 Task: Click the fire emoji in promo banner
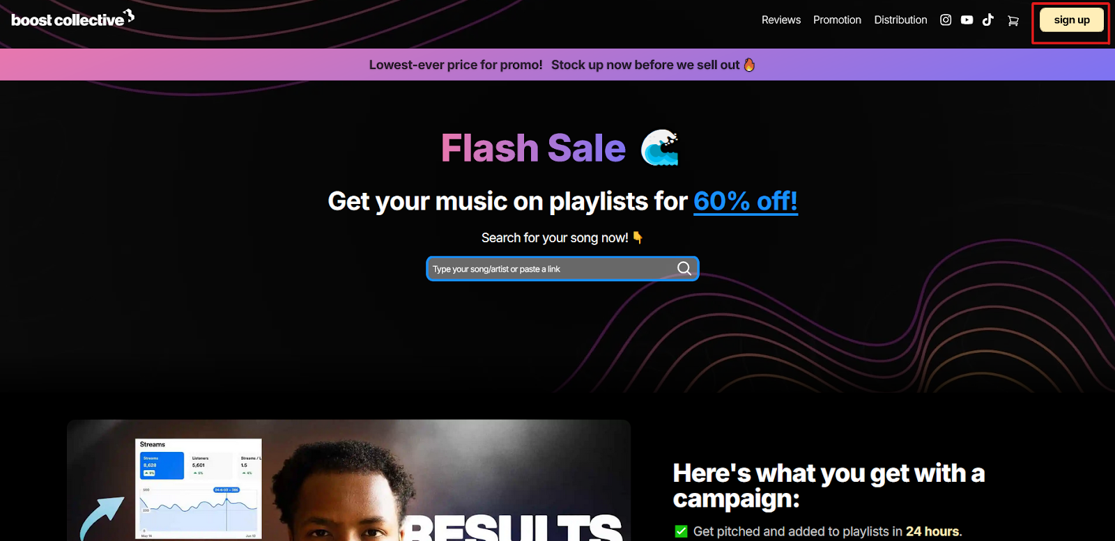pos(749,65)
